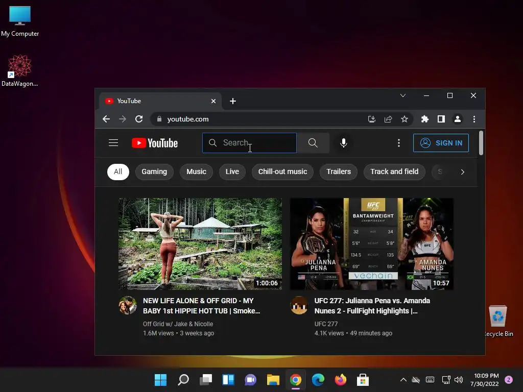
Task: Visit Off Grid w/ Jake & Nicolle channel
Action: pyautogui.click(x=178, y=324)
